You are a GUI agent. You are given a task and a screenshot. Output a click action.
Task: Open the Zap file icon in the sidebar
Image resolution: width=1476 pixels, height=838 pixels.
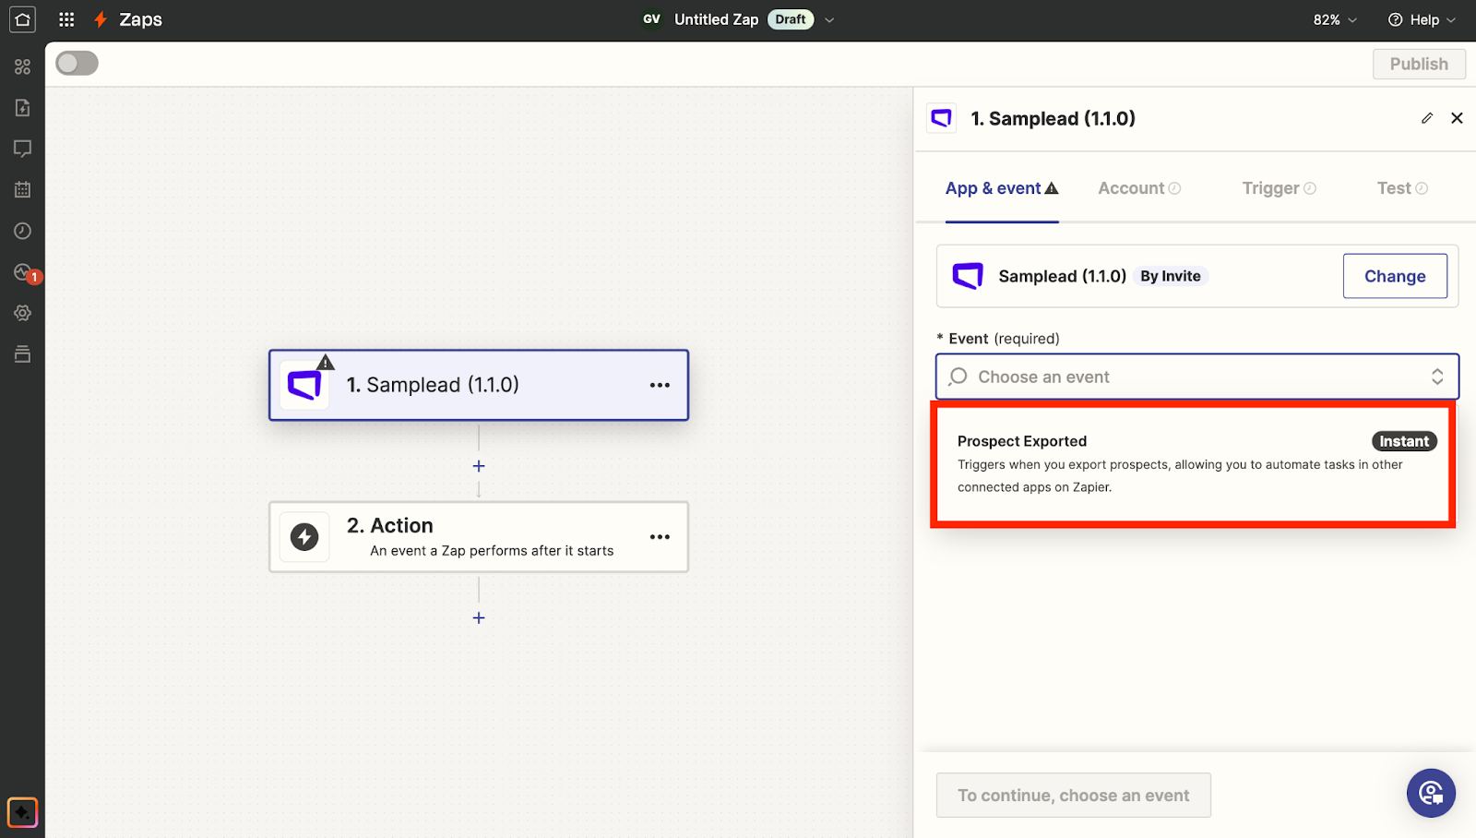[22, 108]
